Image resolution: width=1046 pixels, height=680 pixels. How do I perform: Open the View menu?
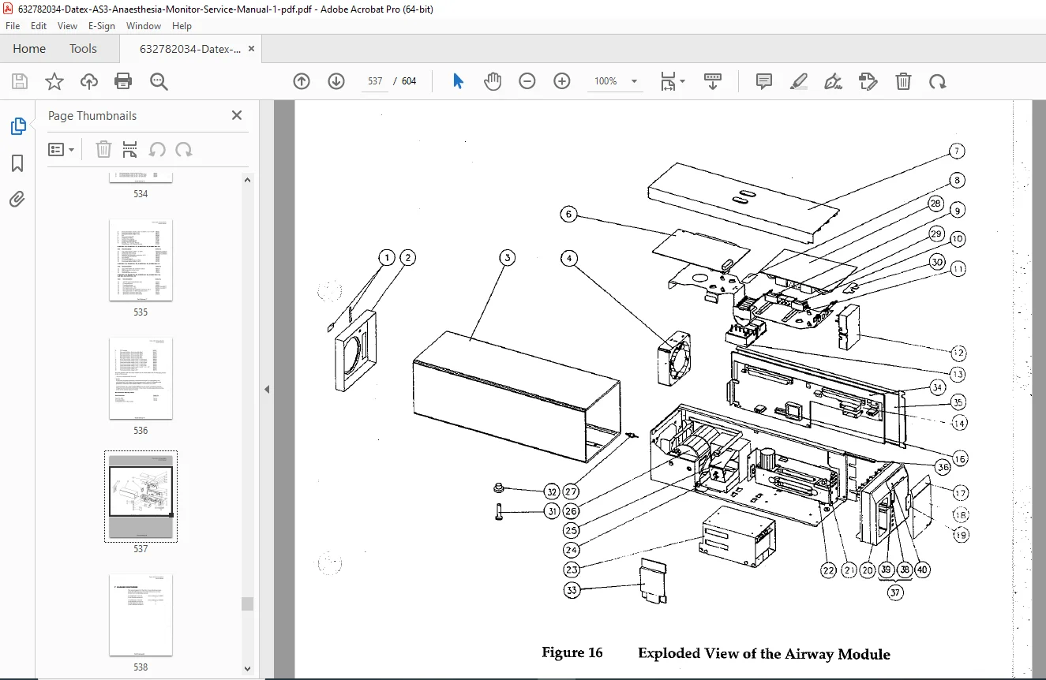coord(67,26)
